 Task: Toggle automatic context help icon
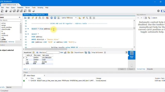pyautogui.click(x=149, y=18)
